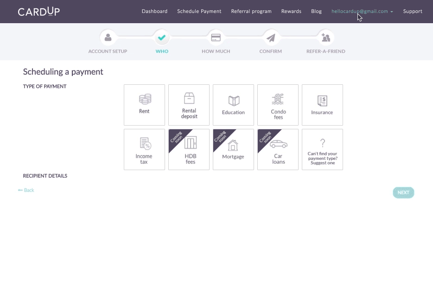433x292 pixels.
Task: Click the CardUp logo
Action: (x=38, y=11)
